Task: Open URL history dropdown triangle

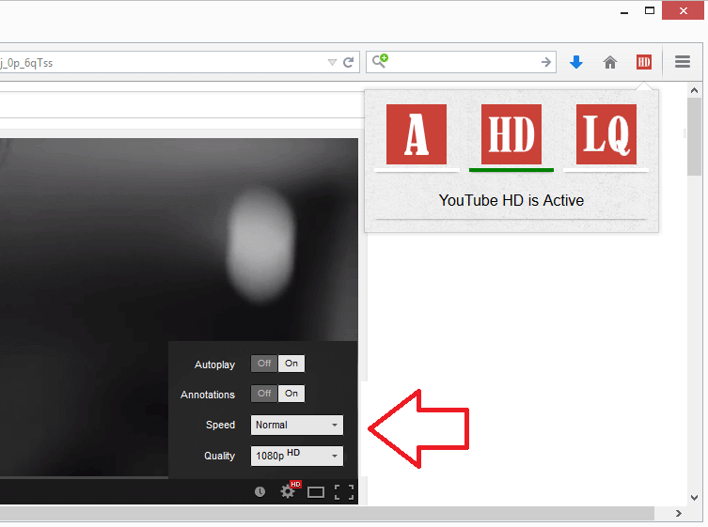Action: coord(332,62)
